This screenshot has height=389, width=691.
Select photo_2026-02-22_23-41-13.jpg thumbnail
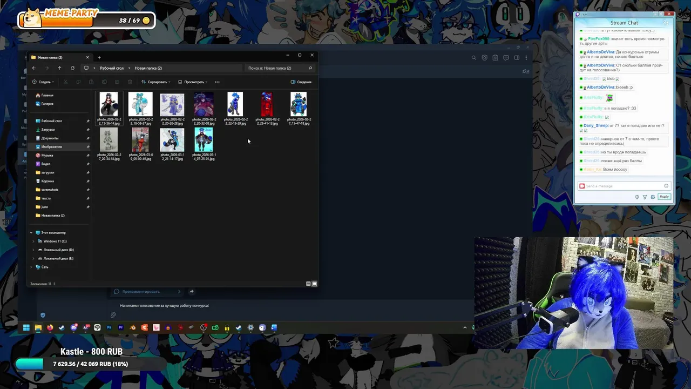(267, 104)
